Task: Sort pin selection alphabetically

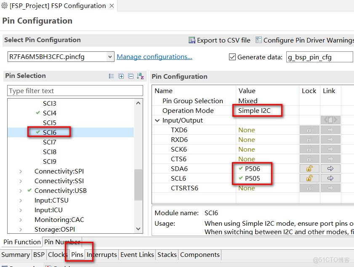Action: pyautogui.click(x=141, y=76)
